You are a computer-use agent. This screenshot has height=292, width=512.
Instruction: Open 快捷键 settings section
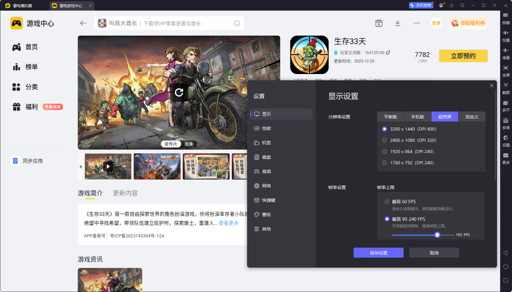coord(281,200)
